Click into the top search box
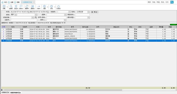The image size is (177, 94). [x=159, y=2]
